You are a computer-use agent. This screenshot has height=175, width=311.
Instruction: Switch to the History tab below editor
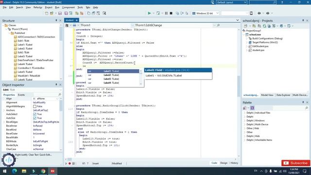(x=234, y=163)
